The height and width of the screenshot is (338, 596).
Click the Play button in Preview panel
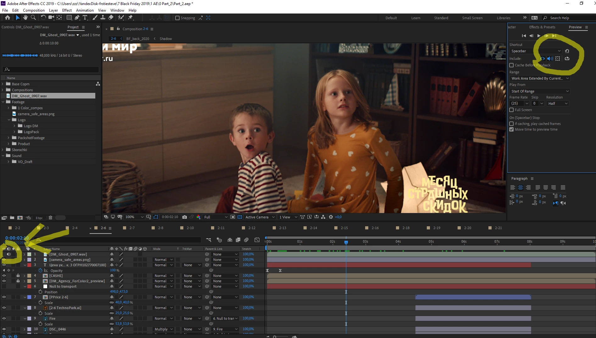[539, 36]
